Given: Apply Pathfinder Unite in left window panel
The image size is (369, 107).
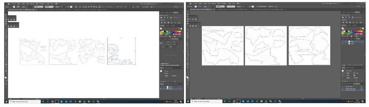Looking at the screenshot, I should click(x=161, y=18).
